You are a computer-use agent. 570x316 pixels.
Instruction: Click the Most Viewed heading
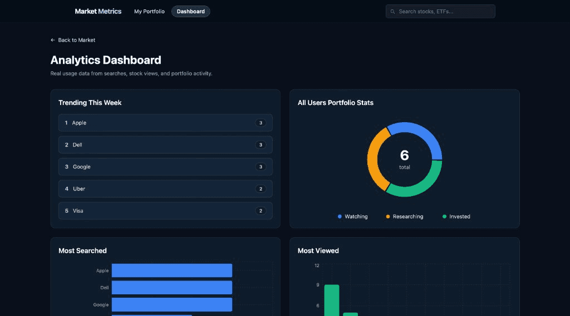(318, 250)
